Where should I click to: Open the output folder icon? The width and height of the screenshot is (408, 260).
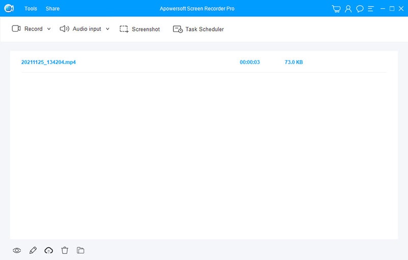pos(81,250)
